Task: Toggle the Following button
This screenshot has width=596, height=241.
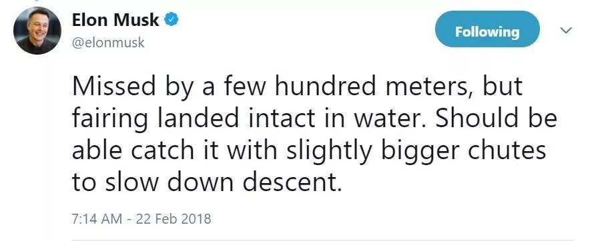Action: tap(487, 29)
